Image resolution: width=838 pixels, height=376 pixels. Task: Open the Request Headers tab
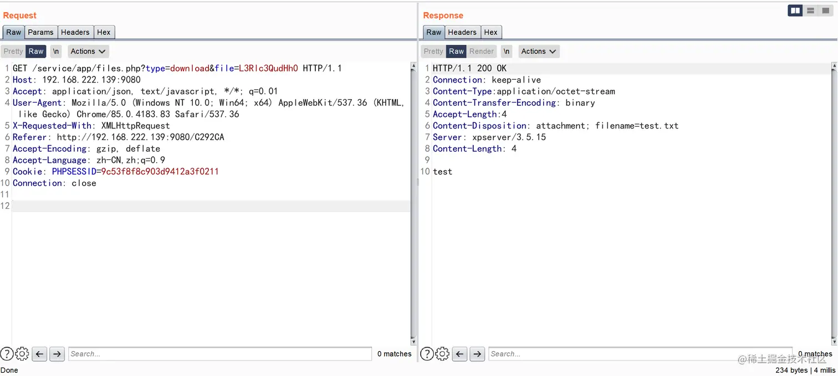[x=75, y=32]
